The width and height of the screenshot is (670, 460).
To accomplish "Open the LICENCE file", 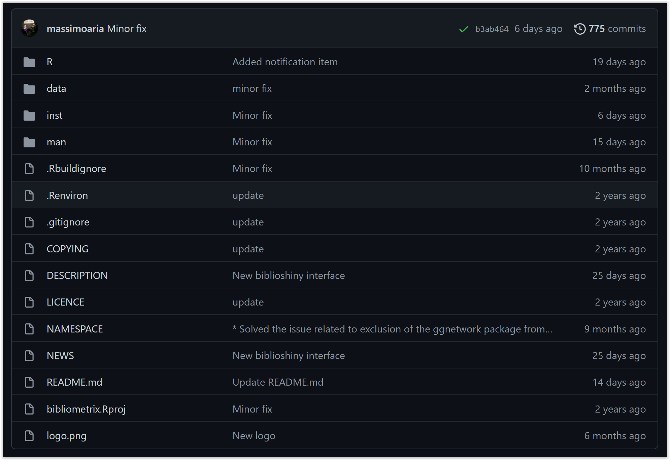I will point(65,302).
